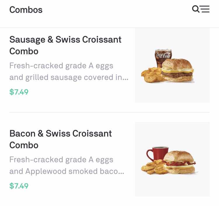
Task: Click the Bacon combo $7.49 price
Action: coord(19,186)
